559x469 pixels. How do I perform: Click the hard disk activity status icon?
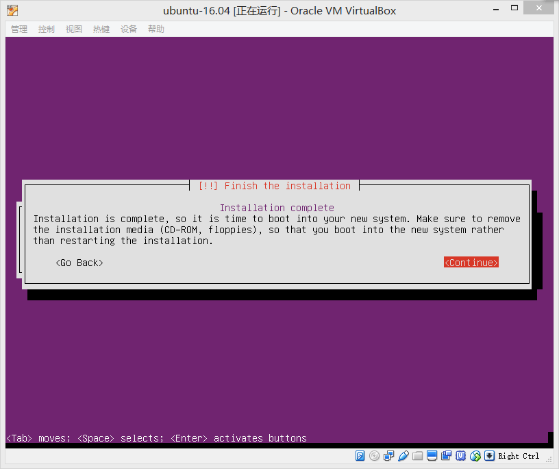[x=360, y=456]
